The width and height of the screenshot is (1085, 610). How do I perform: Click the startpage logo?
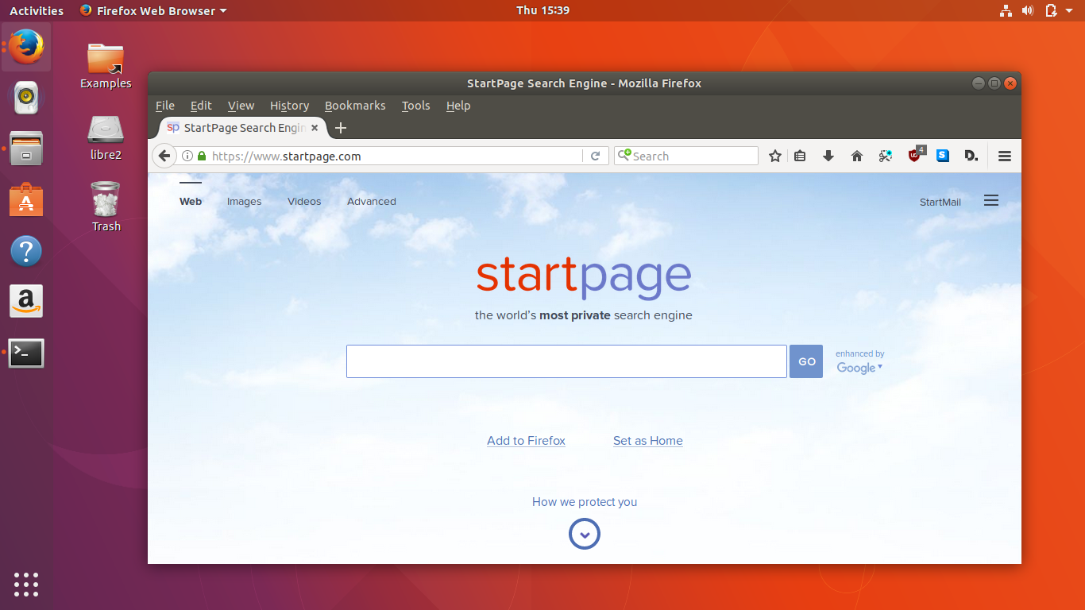(x=584, y=277)
